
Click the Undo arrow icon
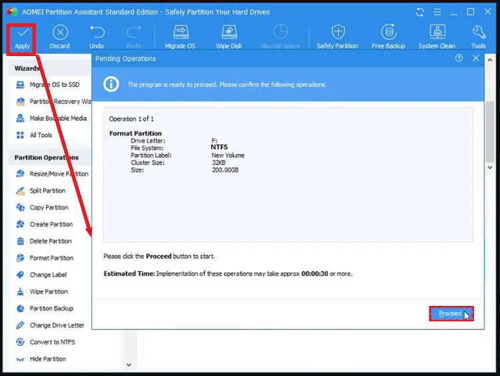(97, 32)
